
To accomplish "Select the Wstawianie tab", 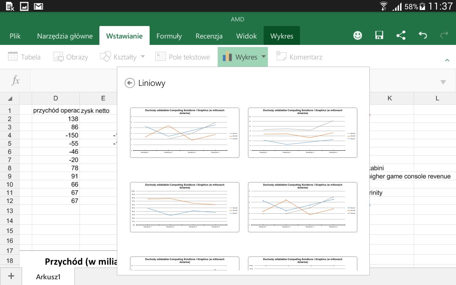I will click(124, 36).
